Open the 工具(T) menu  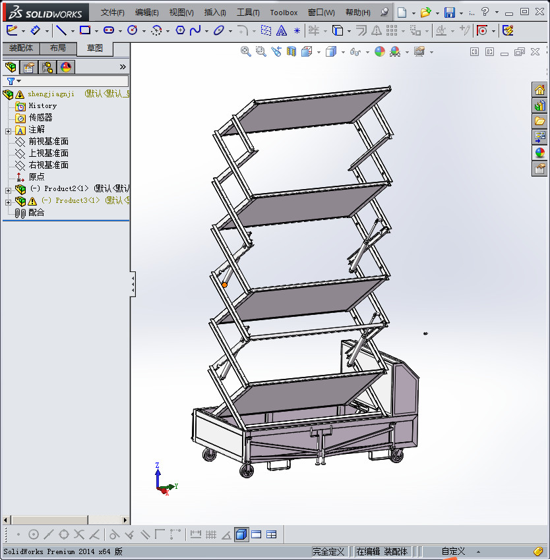(248, 13)
